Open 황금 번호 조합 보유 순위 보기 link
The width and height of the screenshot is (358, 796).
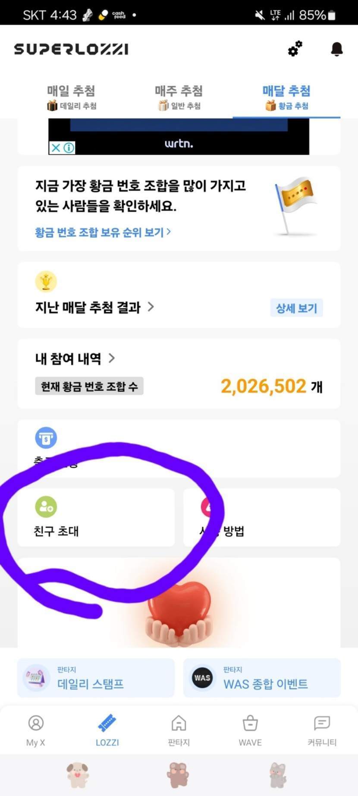[103, 233]
